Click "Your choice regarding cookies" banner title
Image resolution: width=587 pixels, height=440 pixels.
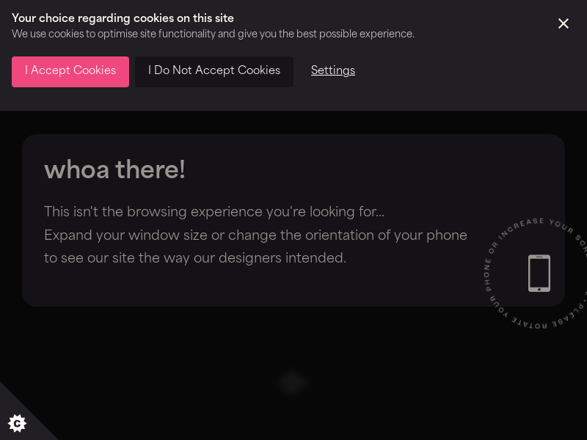(123, 18)
